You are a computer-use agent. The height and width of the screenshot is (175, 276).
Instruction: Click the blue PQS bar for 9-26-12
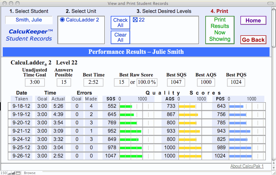pos(240,156)
